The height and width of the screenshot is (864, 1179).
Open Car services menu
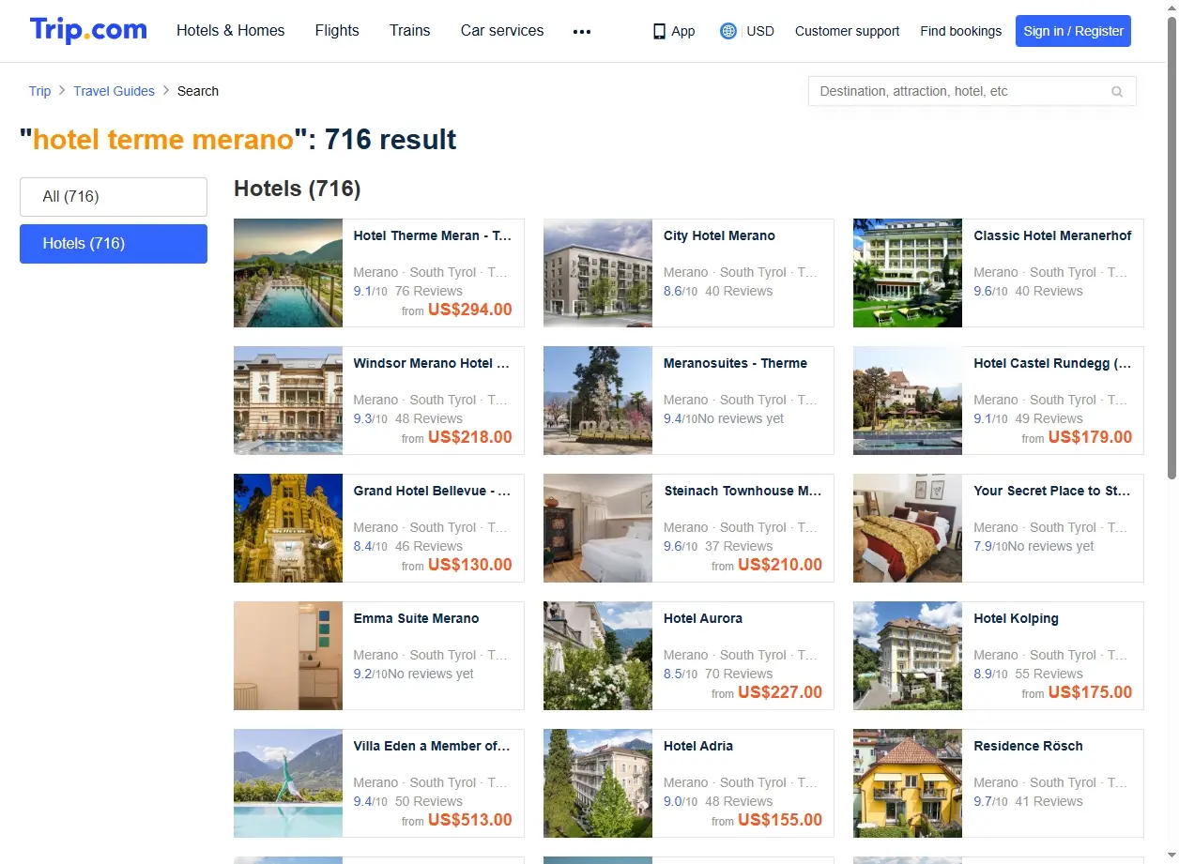click(x=502, y=30)
